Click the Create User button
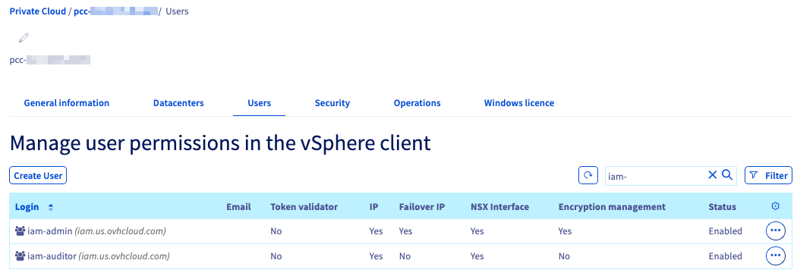The width and height of the screenshot is (797, 276). pyautogui.click(x=38, y=176)
